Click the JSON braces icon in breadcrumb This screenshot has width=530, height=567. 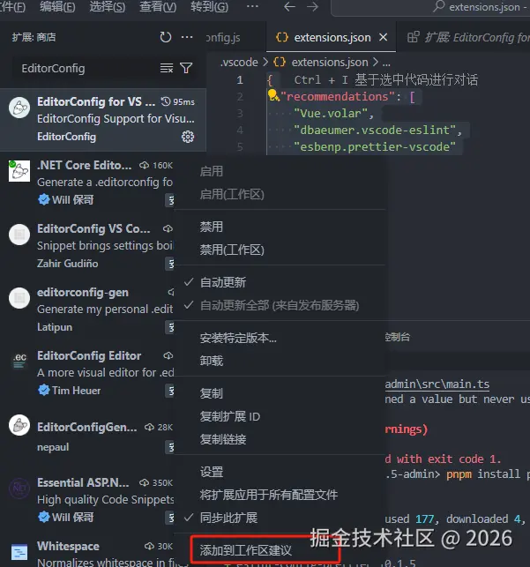point(280,63)
